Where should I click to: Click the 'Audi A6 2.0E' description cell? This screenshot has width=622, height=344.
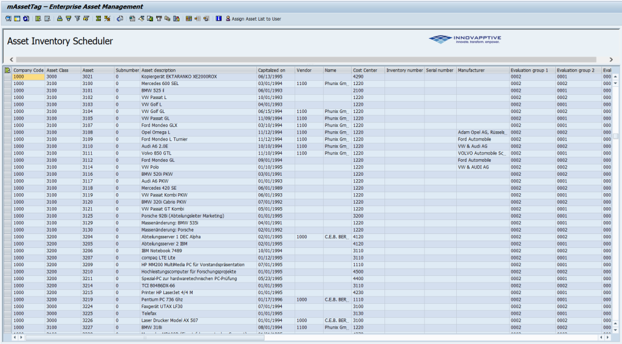point(199,146)
